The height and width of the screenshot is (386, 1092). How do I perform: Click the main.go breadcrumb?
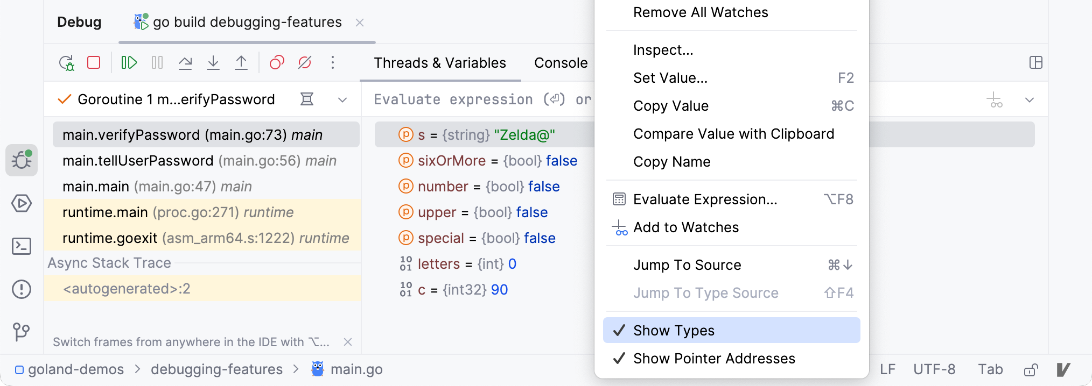click(x=356, y=369)
